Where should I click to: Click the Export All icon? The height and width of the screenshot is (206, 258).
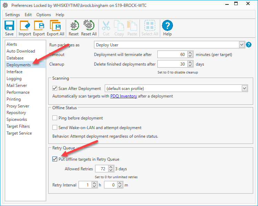pos(55,26)
